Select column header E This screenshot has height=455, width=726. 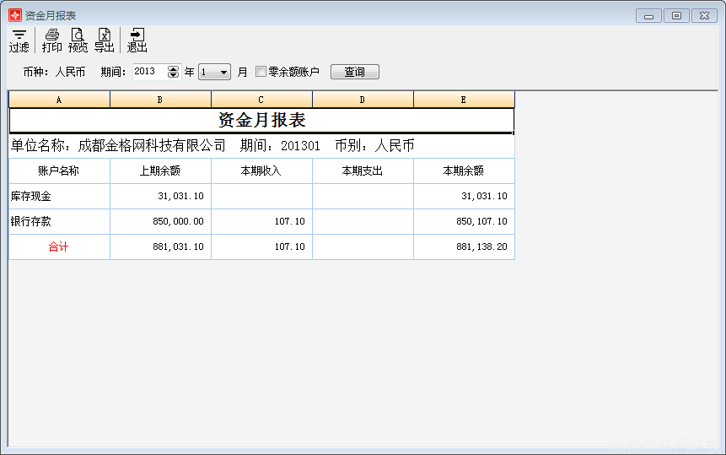(x=464, y=100)
